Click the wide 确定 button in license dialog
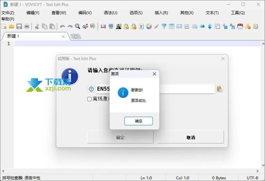 tap(120, 137)
